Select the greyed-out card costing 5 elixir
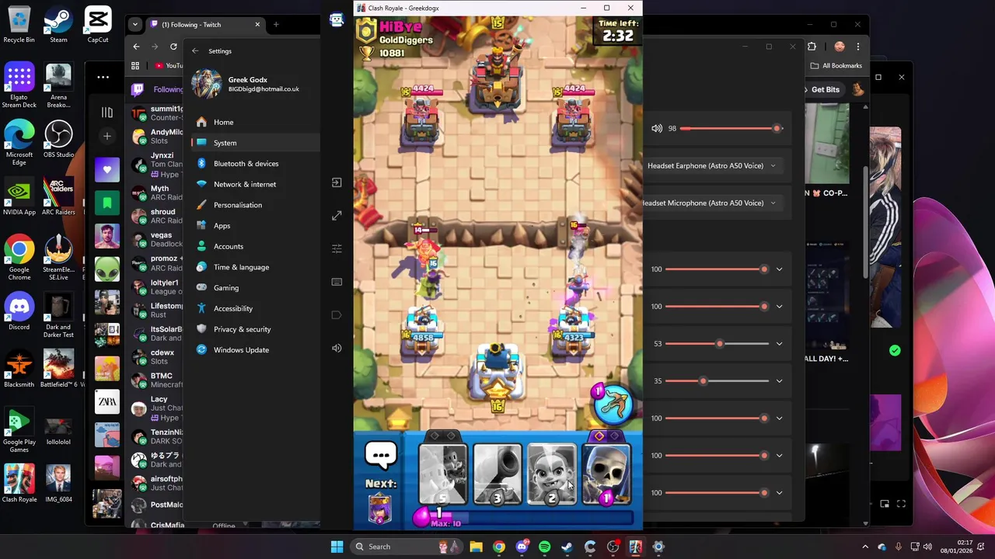 [x=443, y=475]
